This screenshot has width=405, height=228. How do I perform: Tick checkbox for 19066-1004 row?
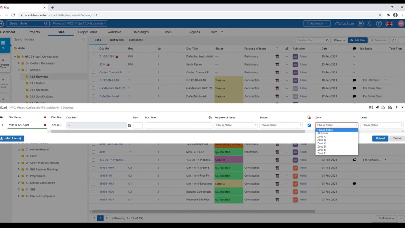point(93,200)
